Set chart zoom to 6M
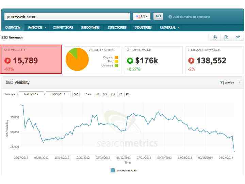The height and width of the screenshot is (184, 245). coord(113,94)
